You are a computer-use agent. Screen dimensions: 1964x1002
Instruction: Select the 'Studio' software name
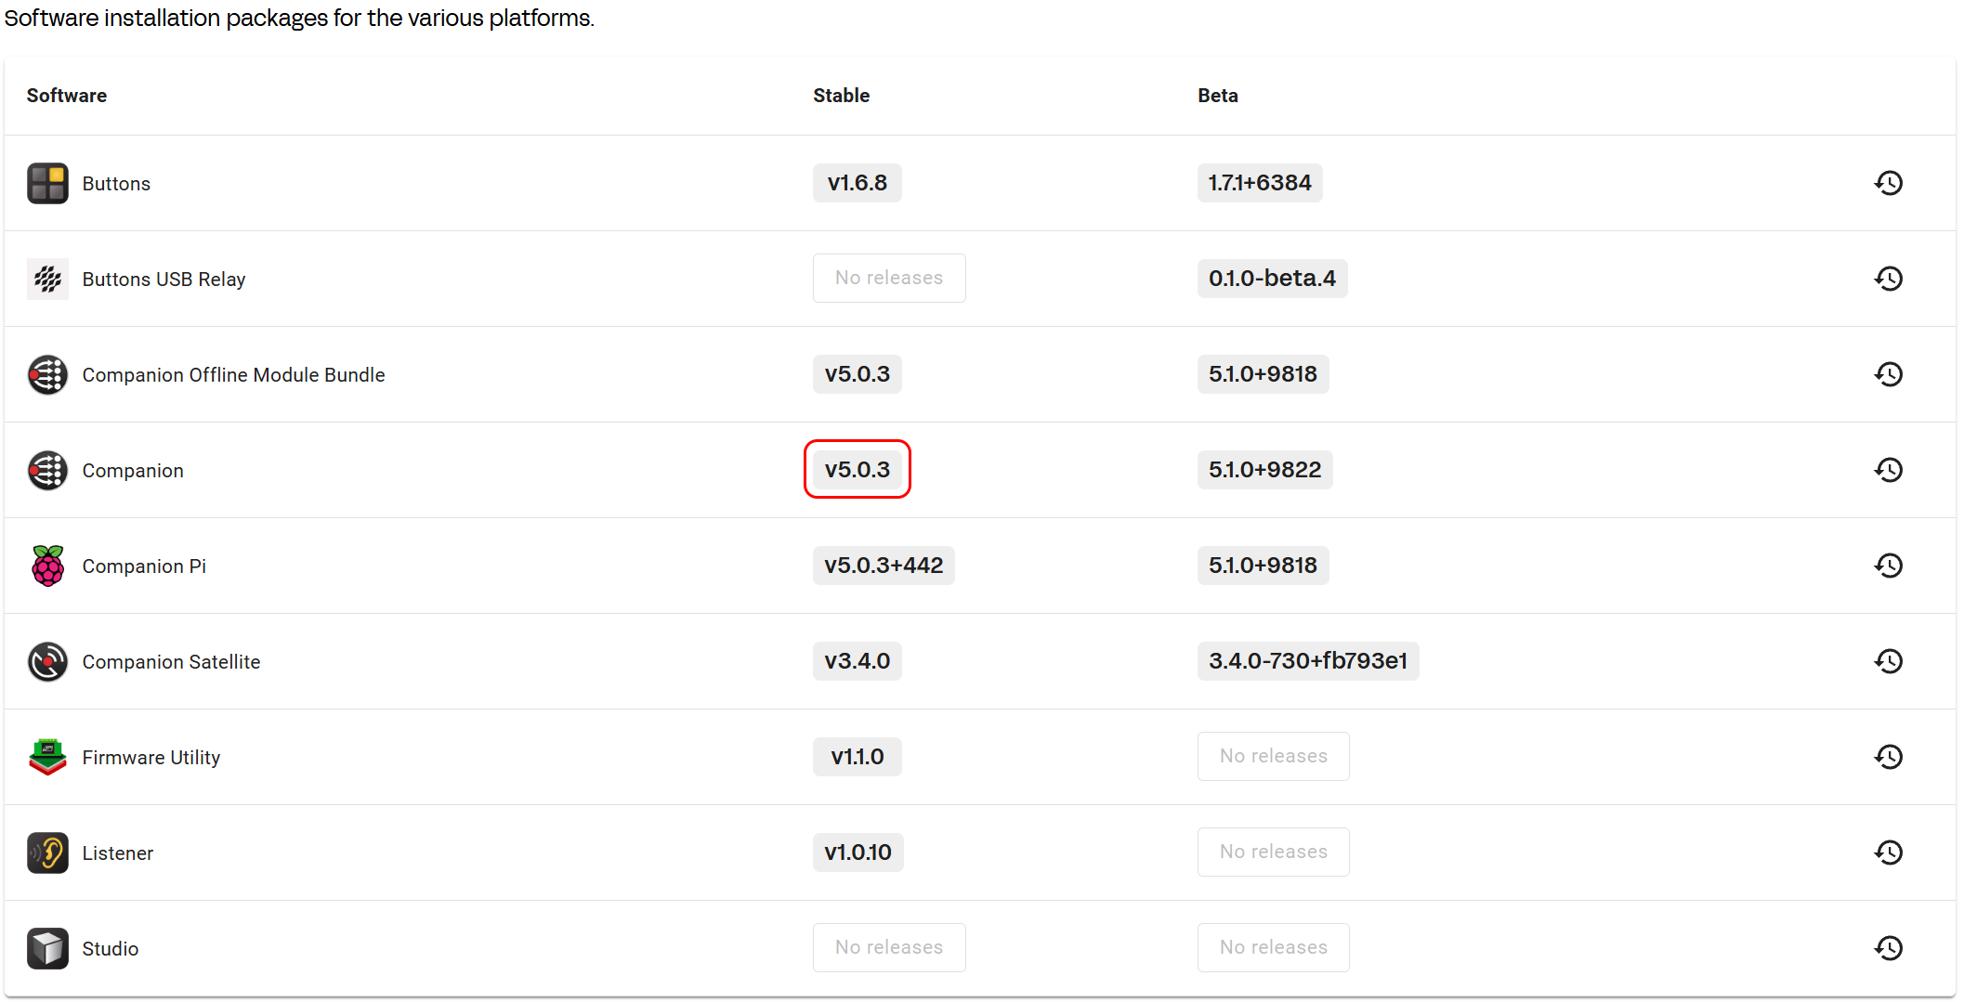tap(111, 949)
